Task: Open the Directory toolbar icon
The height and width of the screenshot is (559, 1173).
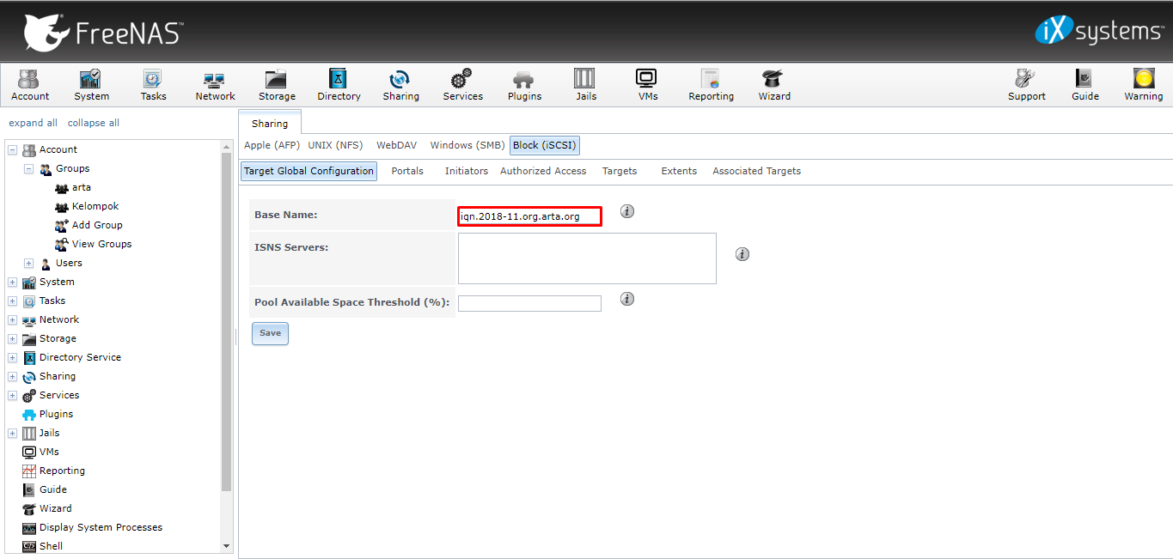Action: coord(338,84)
